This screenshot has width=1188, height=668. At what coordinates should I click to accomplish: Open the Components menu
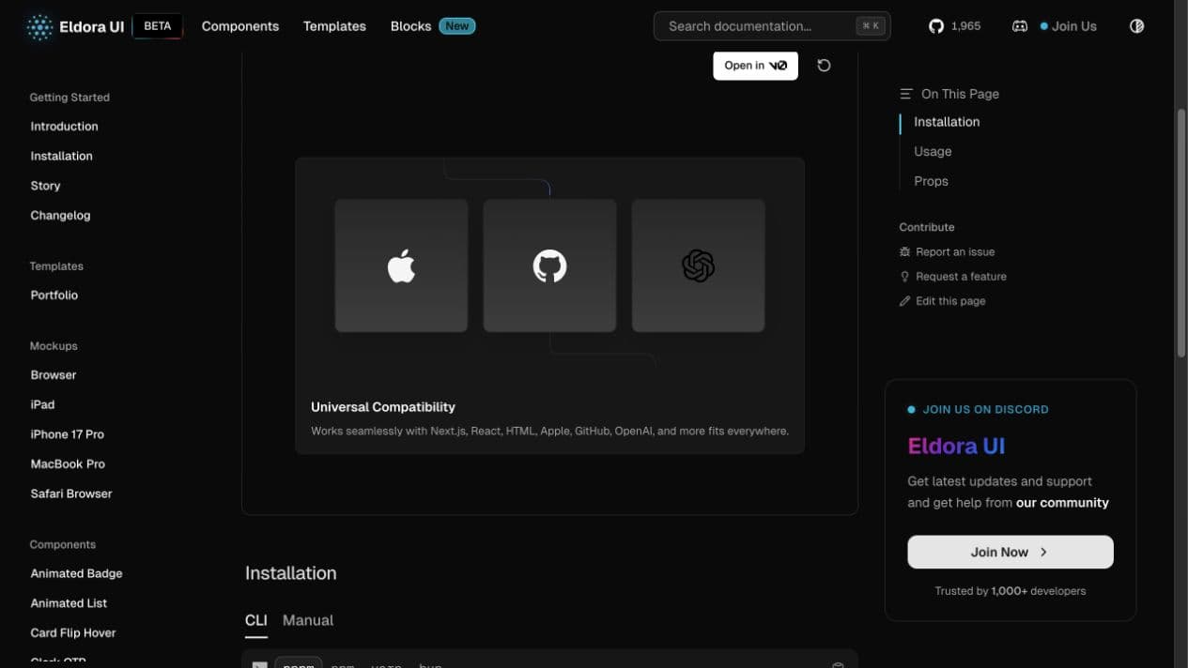240,26
